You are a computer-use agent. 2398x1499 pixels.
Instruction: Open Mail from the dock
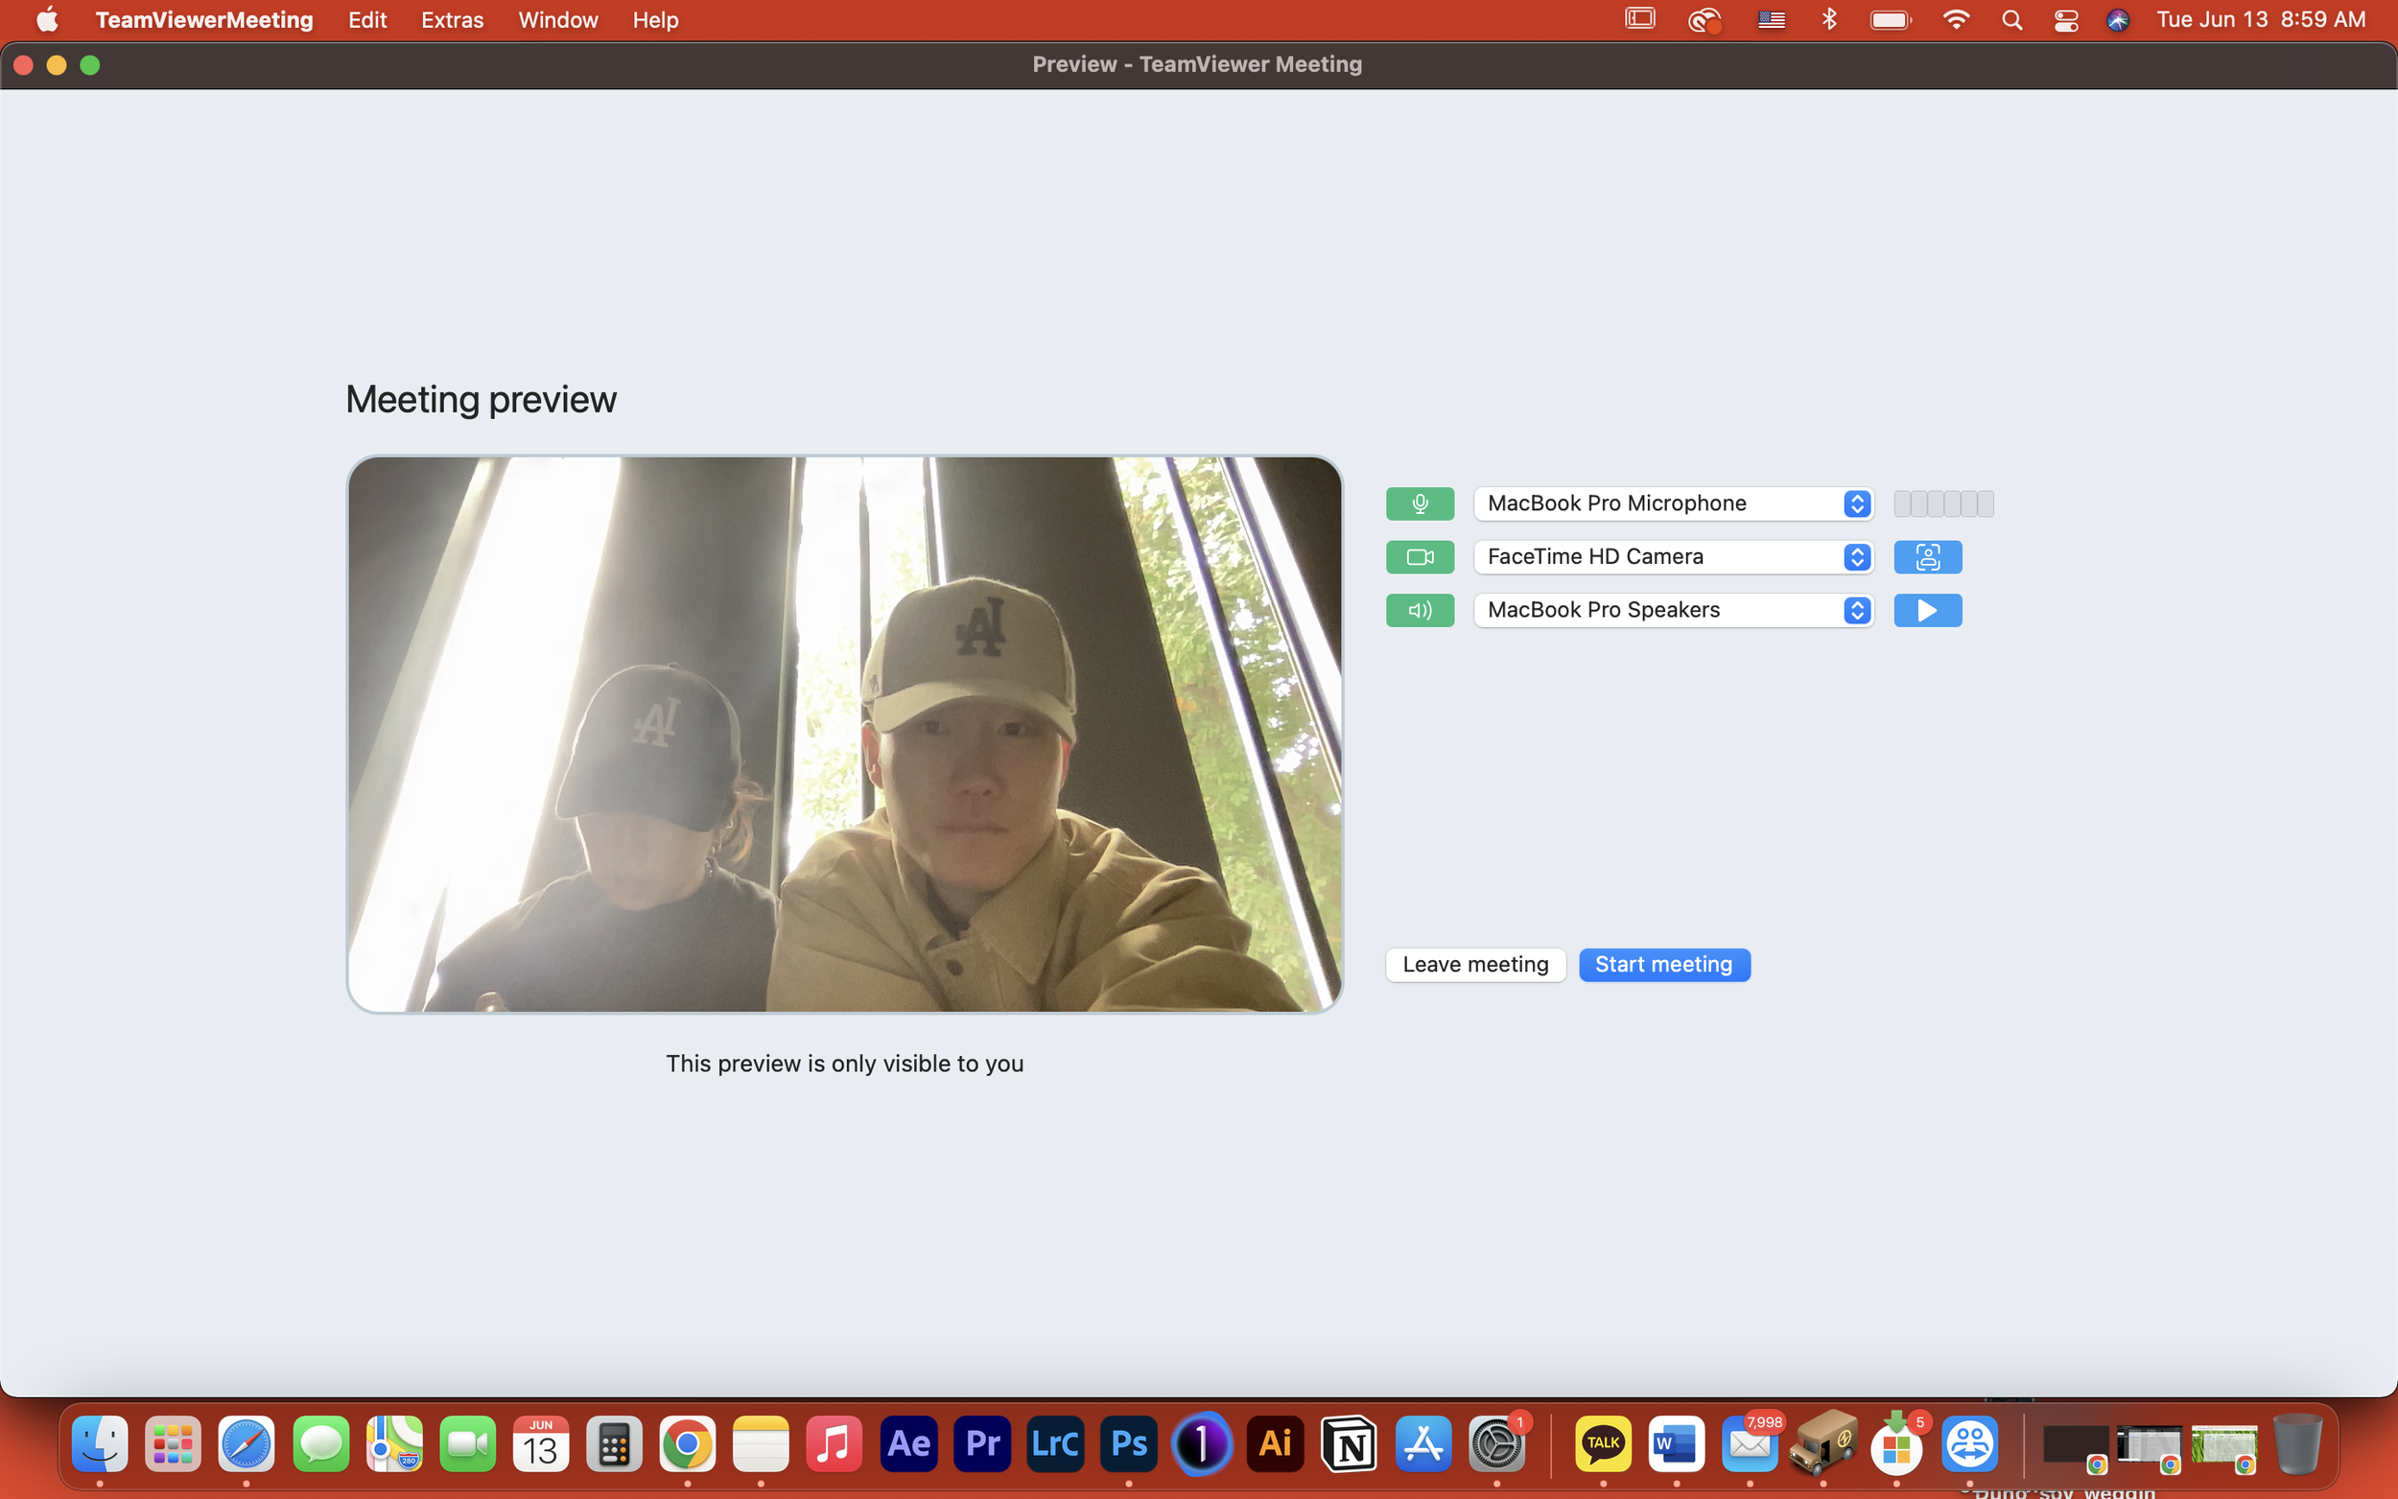click(1750, 1443)
